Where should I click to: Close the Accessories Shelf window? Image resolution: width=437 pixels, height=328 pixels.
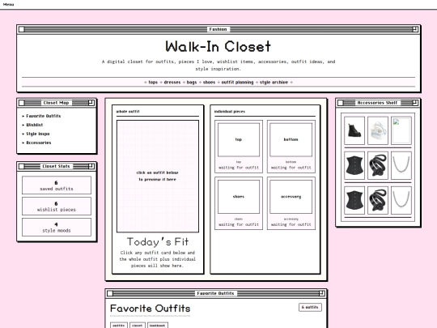click(x=340, y=103)
